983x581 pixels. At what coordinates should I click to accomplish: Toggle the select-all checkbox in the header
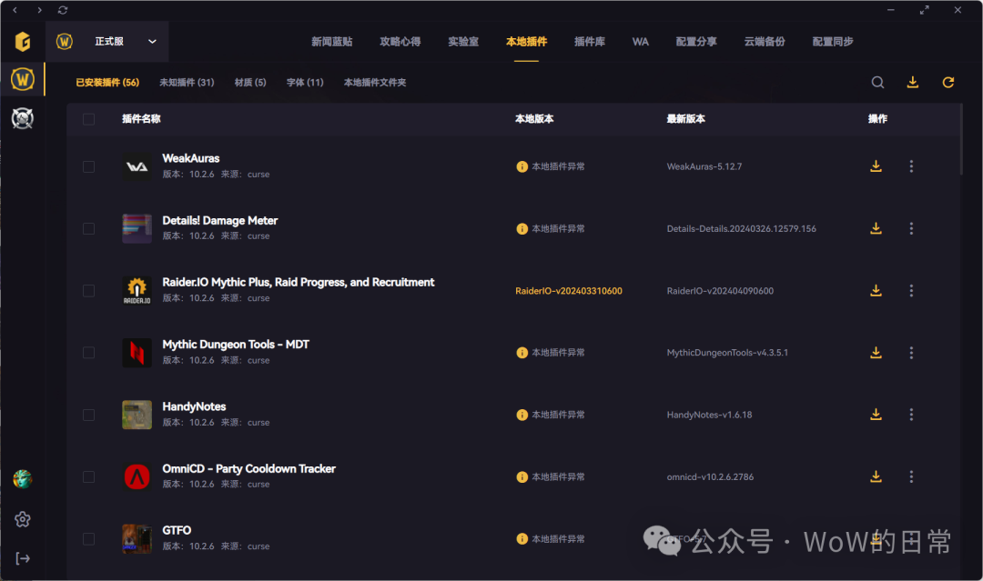tap(89, 119)
